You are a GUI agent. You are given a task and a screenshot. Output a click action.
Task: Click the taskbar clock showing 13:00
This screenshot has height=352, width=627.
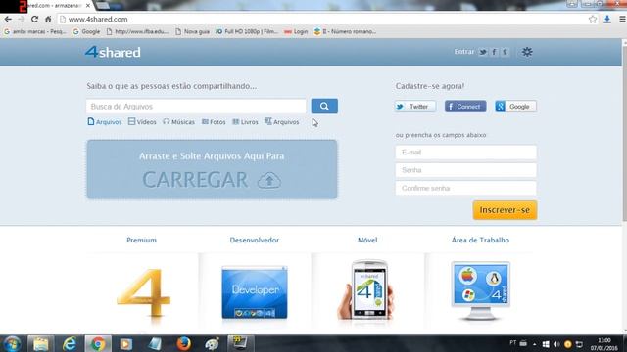coord(604,344)
